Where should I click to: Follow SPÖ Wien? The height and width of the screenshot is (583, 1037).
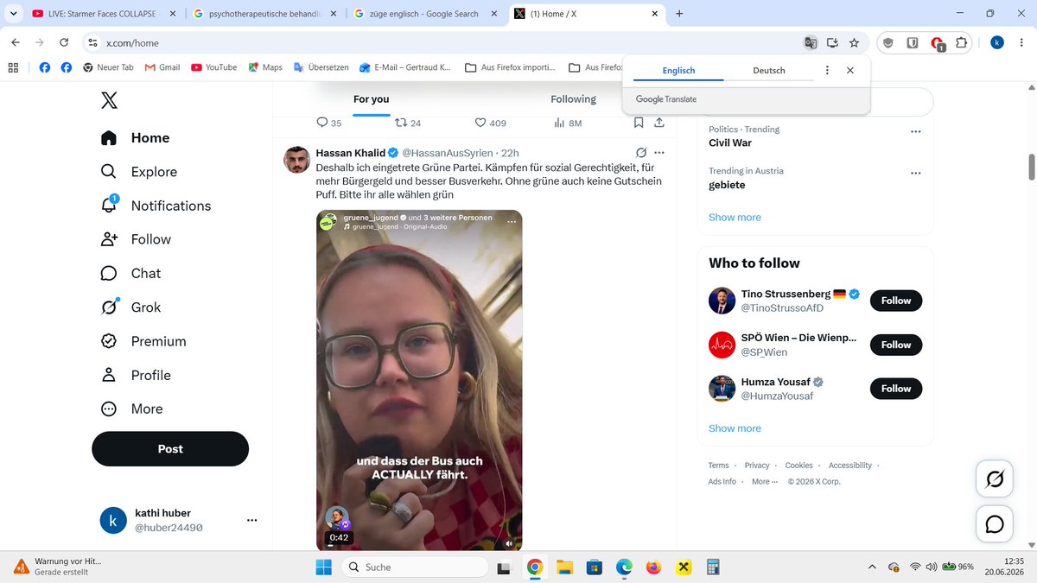tap(896, 345)
